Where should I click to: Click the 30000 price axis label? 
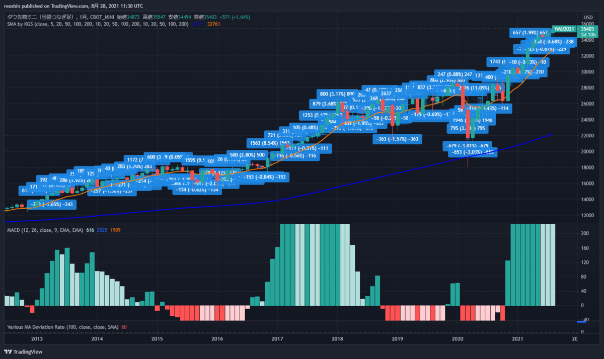point(587,72)
